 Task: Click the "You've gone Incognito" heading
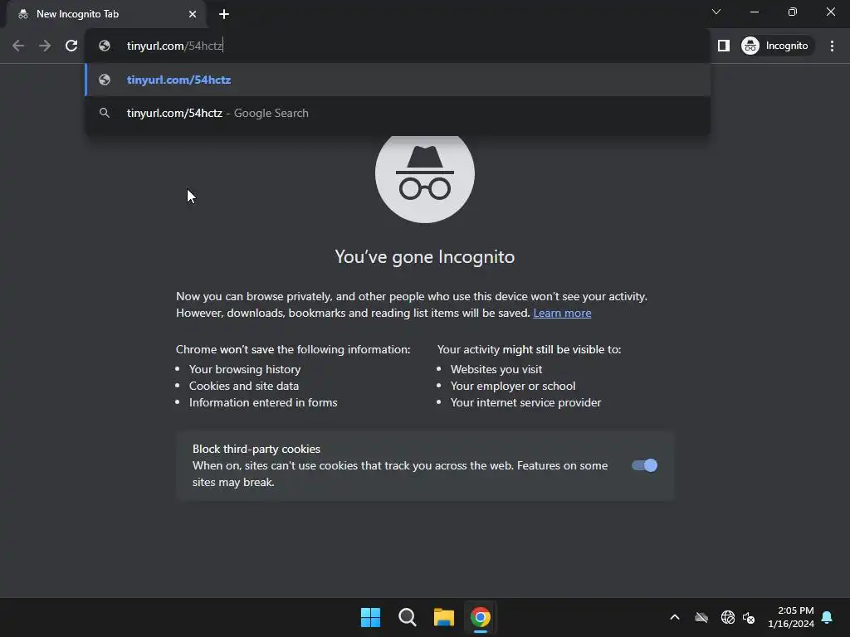(425, 257)
